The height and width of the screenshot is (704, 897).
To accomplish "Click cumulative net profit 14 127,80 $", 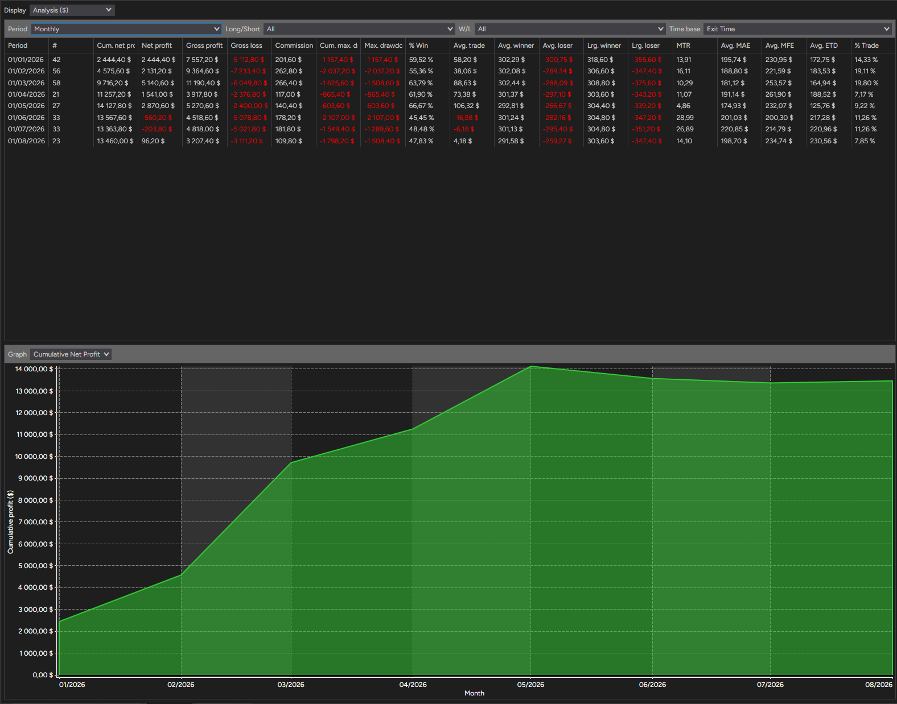I will (114, 106).
